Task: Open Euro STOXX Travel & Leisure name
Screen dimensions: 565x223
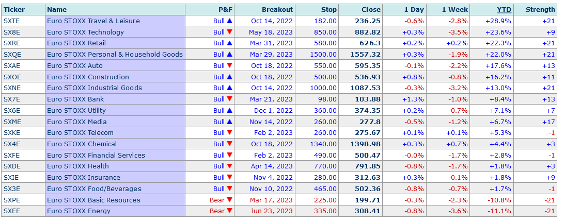Action: coord(93,21)
